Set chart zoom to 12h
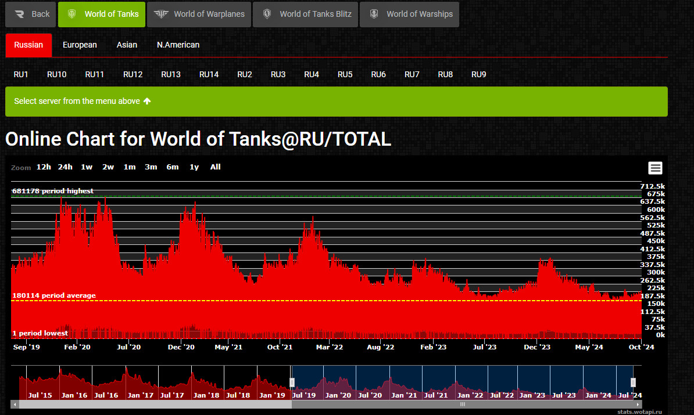Screen dimensions: 694x415 coord(44,167)
